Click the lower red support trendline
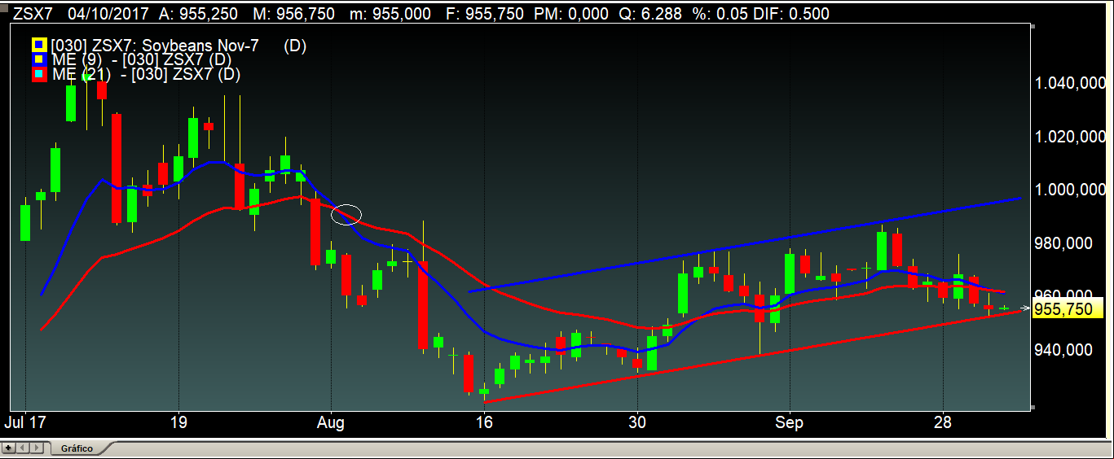 tap(753, 356)
